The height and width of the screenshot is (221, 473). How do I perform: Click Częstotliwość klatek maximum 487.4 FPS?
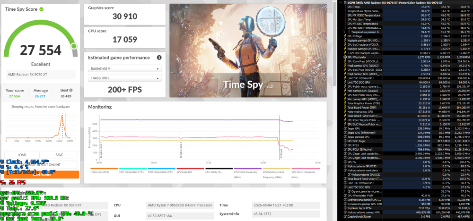click(464, 216)
